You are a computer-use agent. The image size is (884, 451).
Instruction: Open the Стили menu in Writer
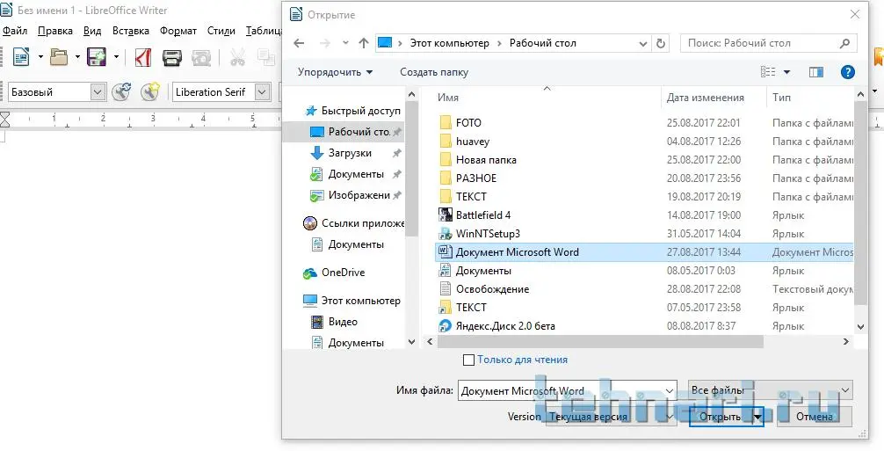tap(221, 31)
